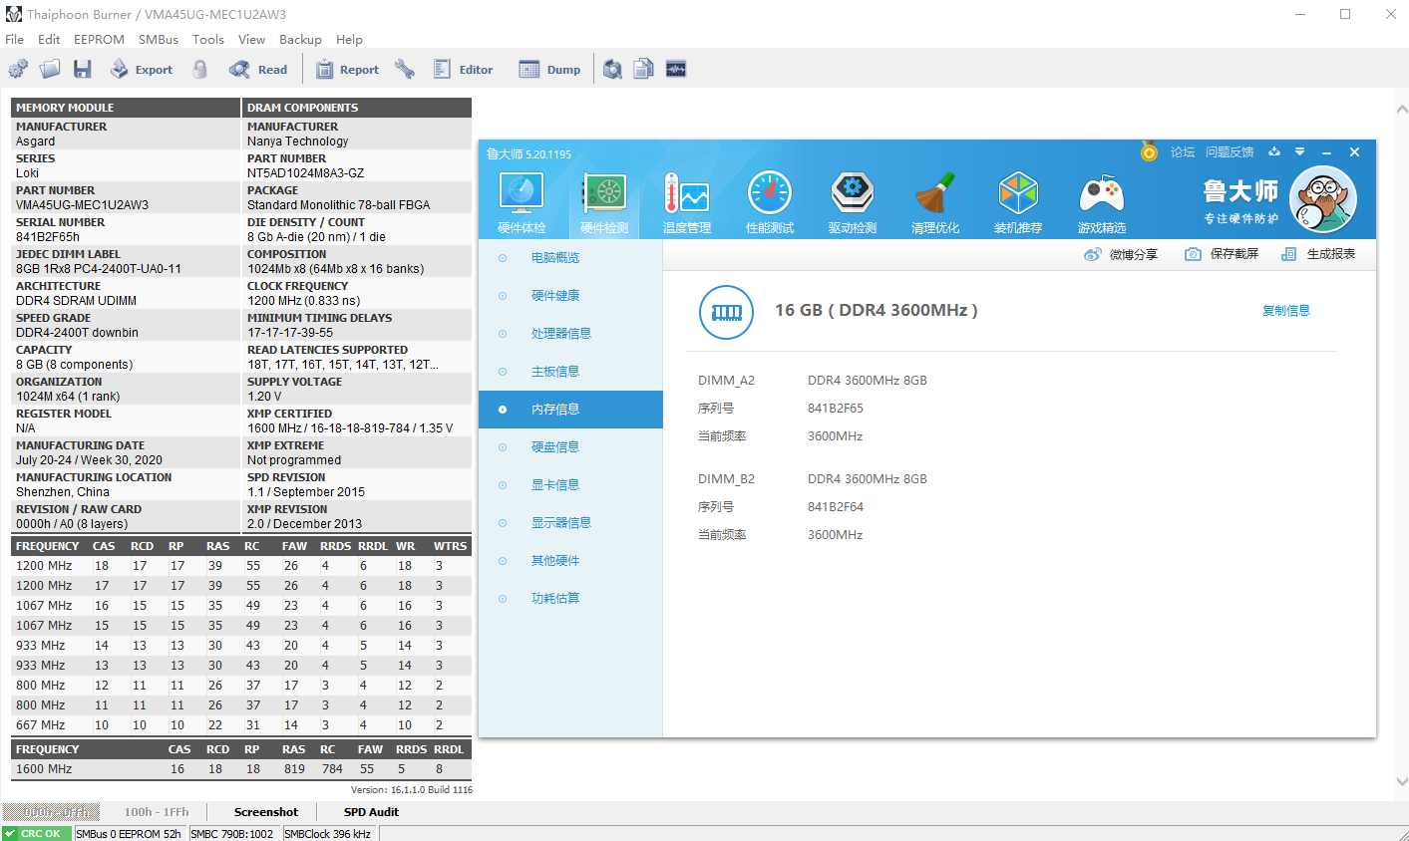The width and height of the screenshot is (1409, 841).
Task: Select the 100h - 1FFh tab
Action: 156,812
